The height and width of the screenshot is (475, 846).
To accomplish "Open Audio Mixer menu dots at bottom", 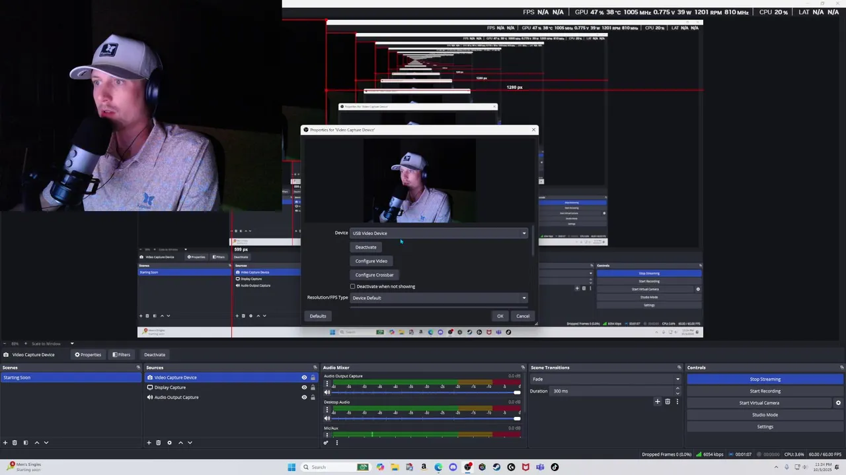I will pyautogui.click(x=337, y=443).
